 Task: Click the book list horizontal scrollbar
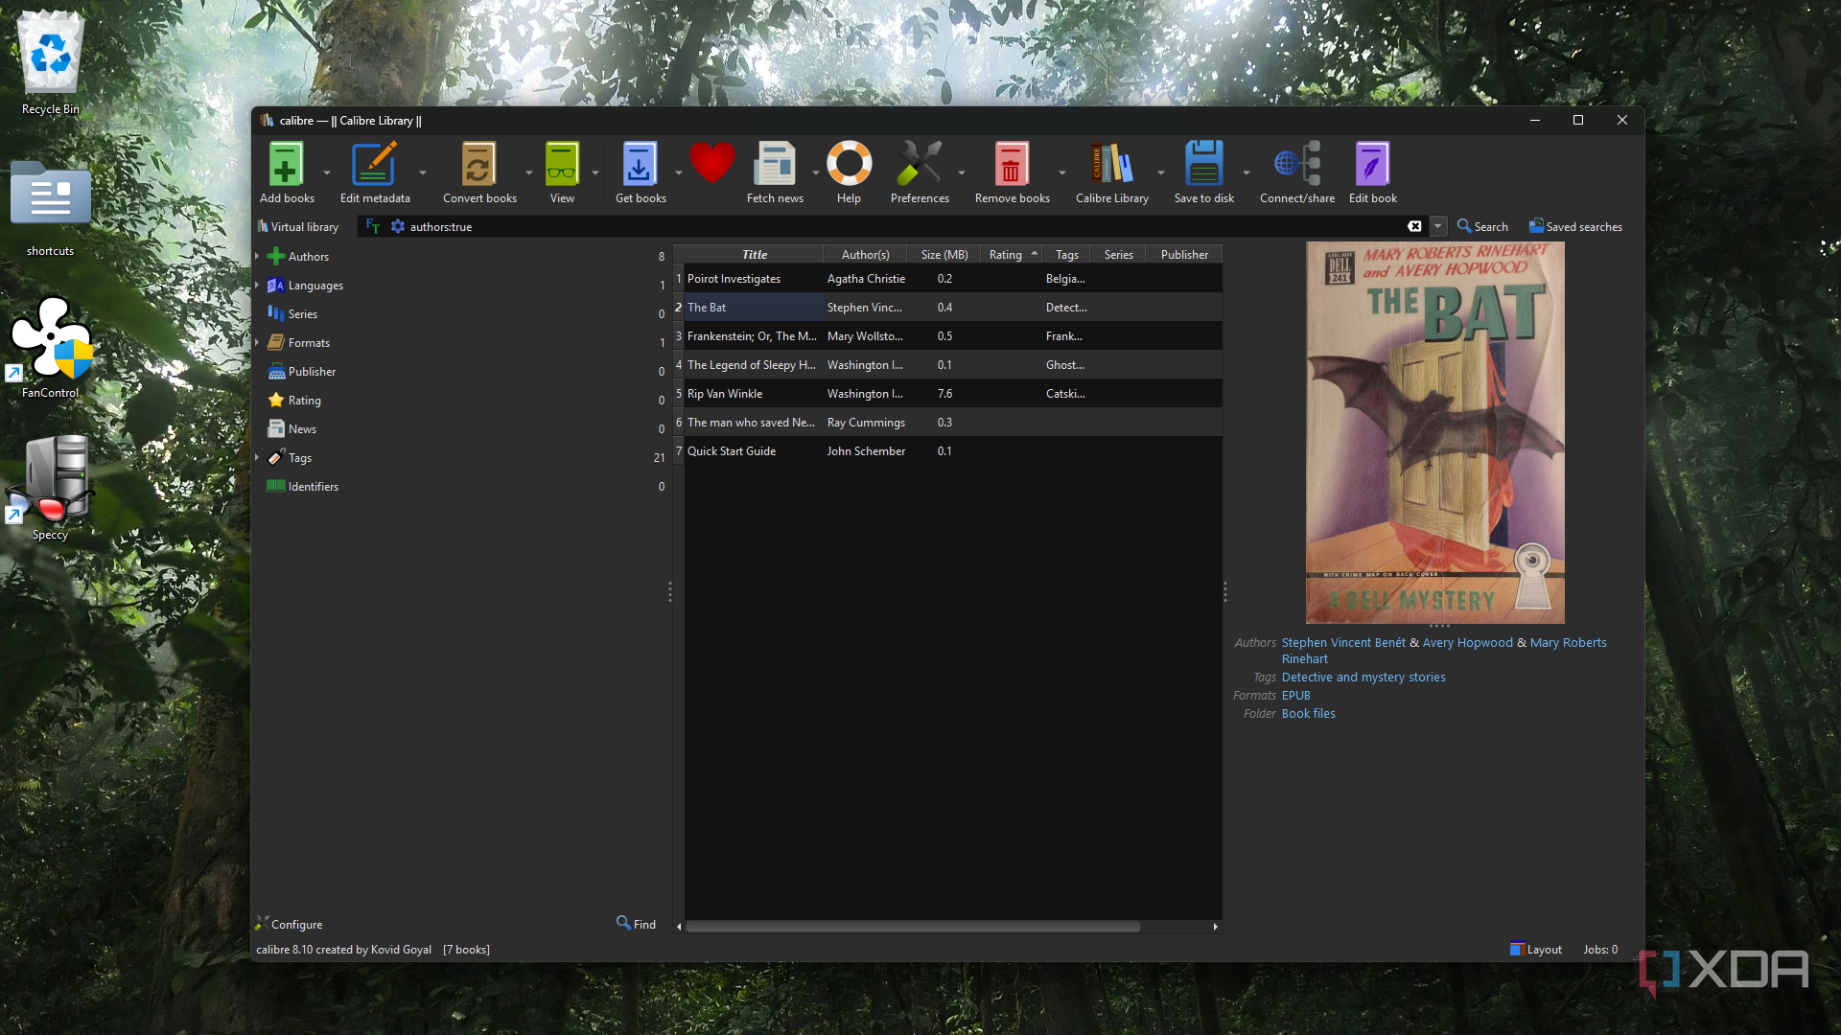[x=913, y=927]
